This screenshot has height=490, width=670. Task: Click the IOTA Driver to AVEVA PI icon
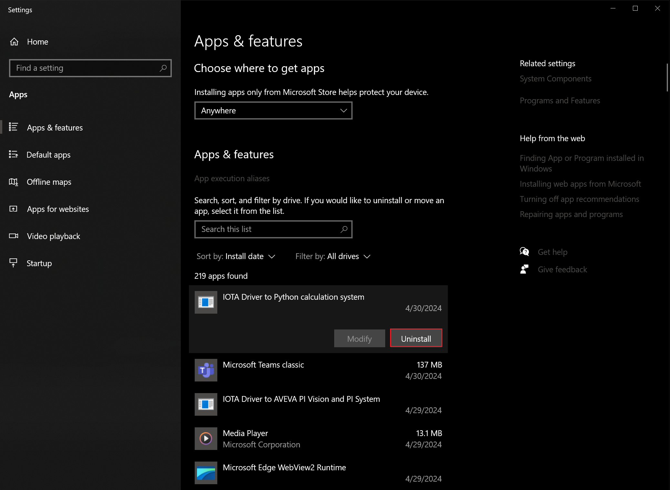tap(206, 404)
